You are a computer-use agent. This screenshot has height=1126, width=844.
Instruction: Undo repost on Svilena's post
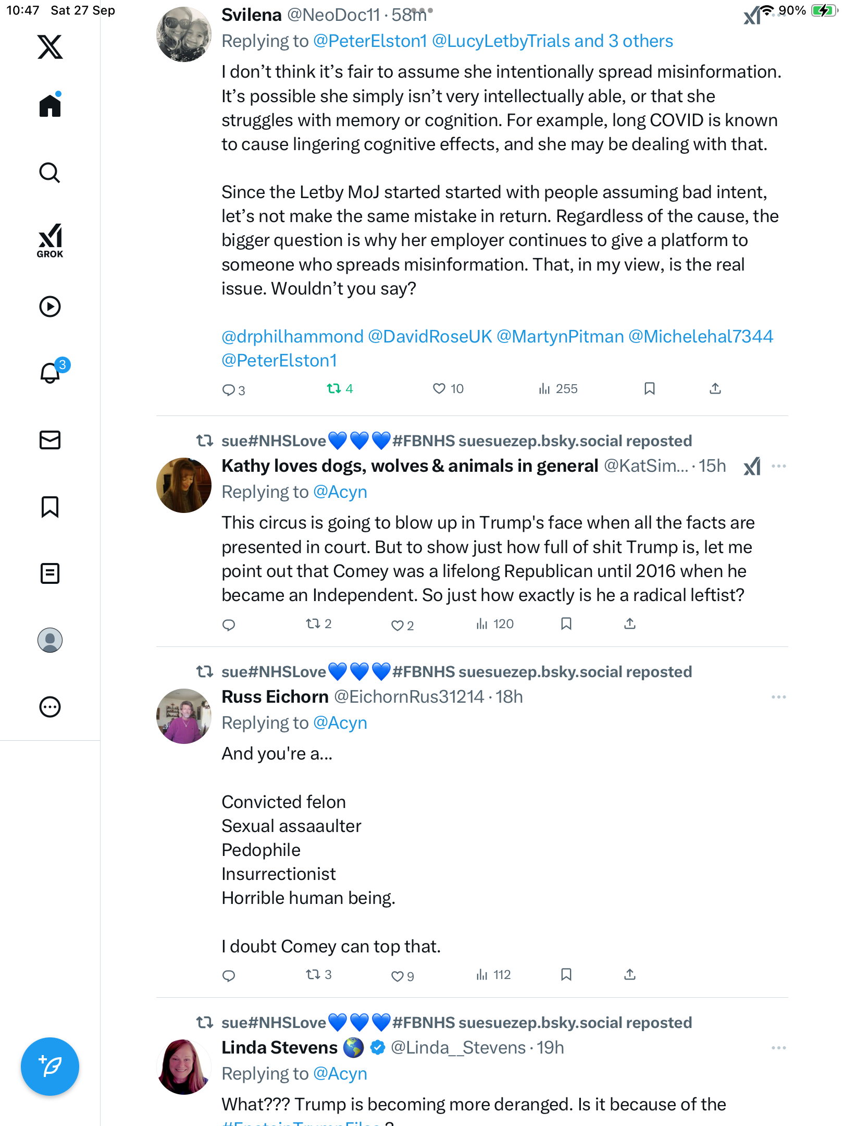click(x=334, y=388)
